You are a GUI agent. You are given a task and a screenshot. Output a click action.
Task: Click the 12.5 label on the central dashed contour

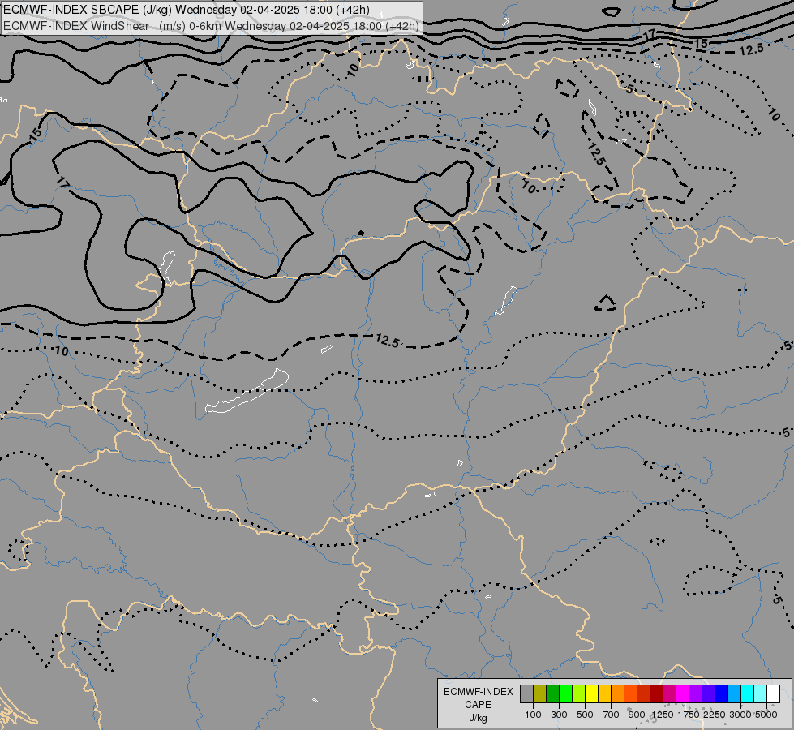point(388,341)
